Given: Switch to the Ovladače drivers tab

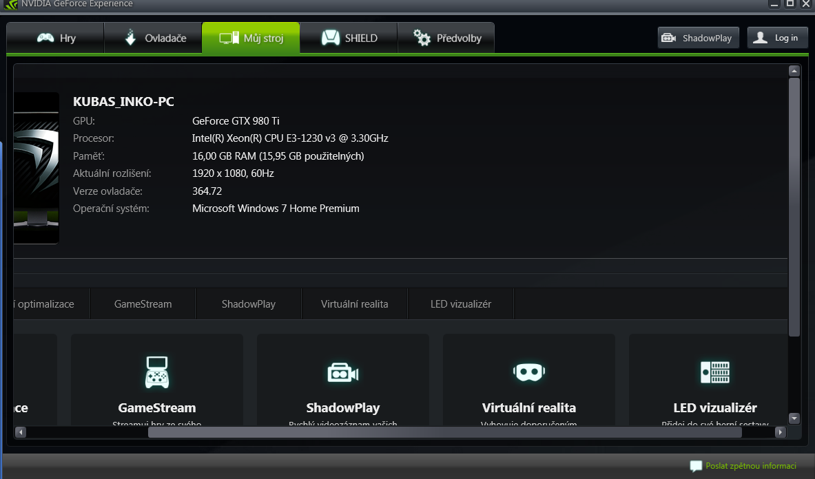Looking at the screenshot, I should click(x=153, y=38).
